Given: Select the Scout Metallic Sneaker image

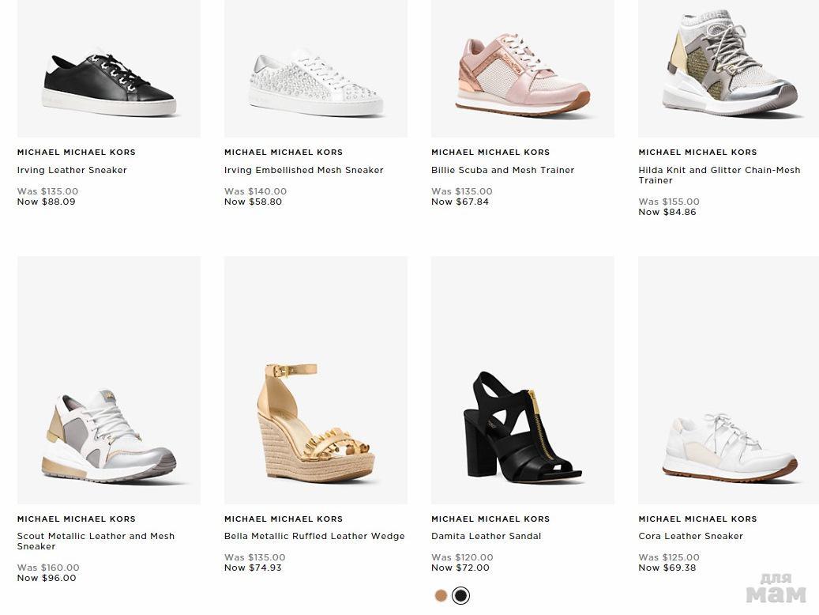Looking at the screenshot, I should click(x=109, y=435).
